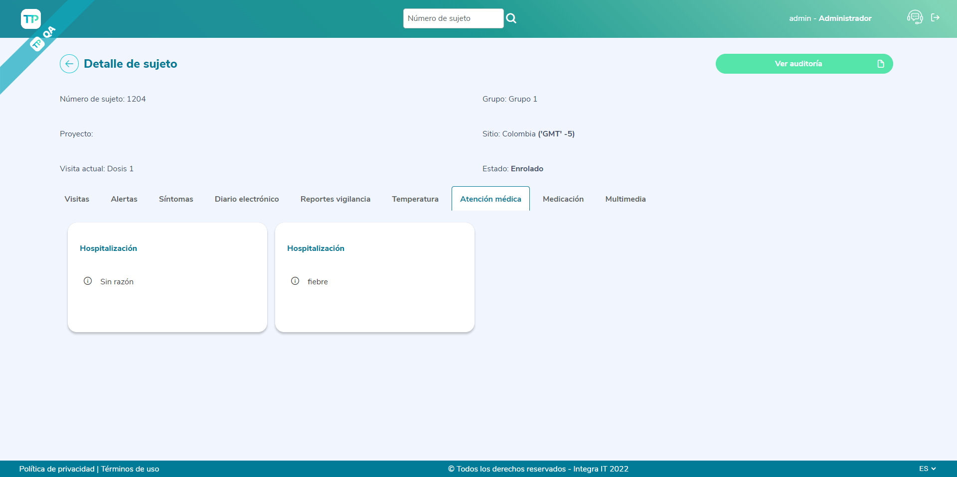
Task: Open the Reportes vigilancia tab
Action: (335, 199)
